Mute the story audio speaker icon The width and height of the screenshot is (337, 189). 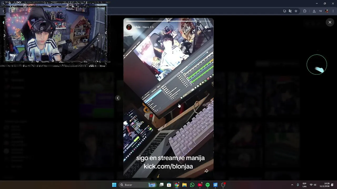pyautogui.click(x=207, y=27)
